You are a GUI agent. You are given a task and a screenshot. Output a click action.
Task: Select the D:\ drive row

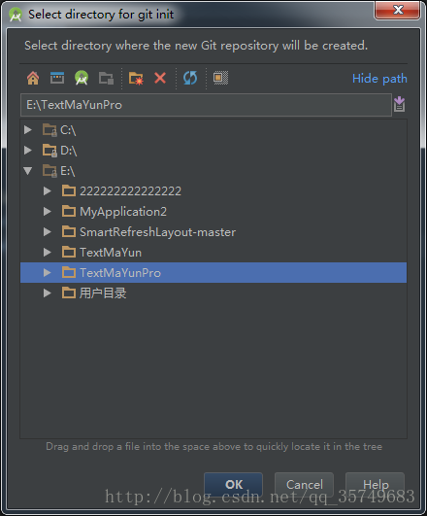213,151
